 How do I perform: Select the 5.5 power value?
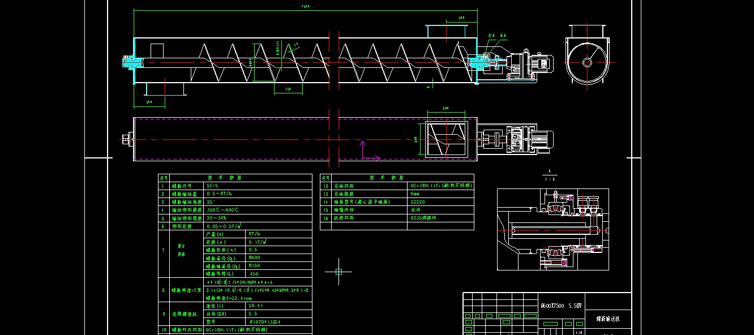[252, 313]
